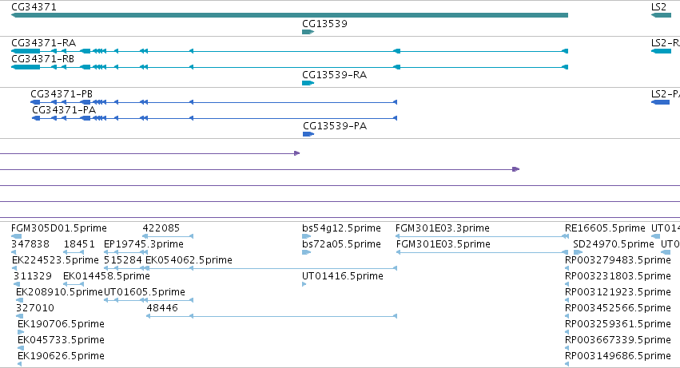Screen dimensions: 680x368
Task: Select EST RP003667339.5prime label
Action: tap(618, 340)
